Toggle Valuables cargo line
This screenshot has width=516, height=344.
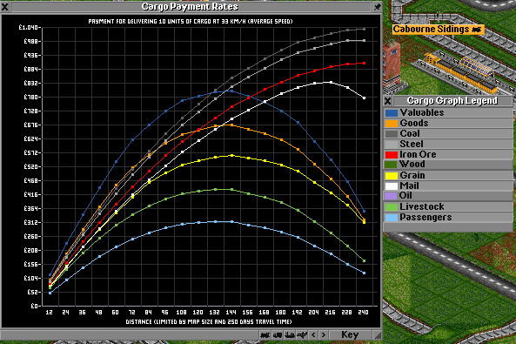tap(448, 112)
